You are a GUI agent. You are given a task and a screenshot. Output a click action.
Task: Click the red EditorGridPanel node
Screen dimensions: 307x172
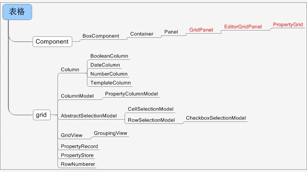click(243, 27)
